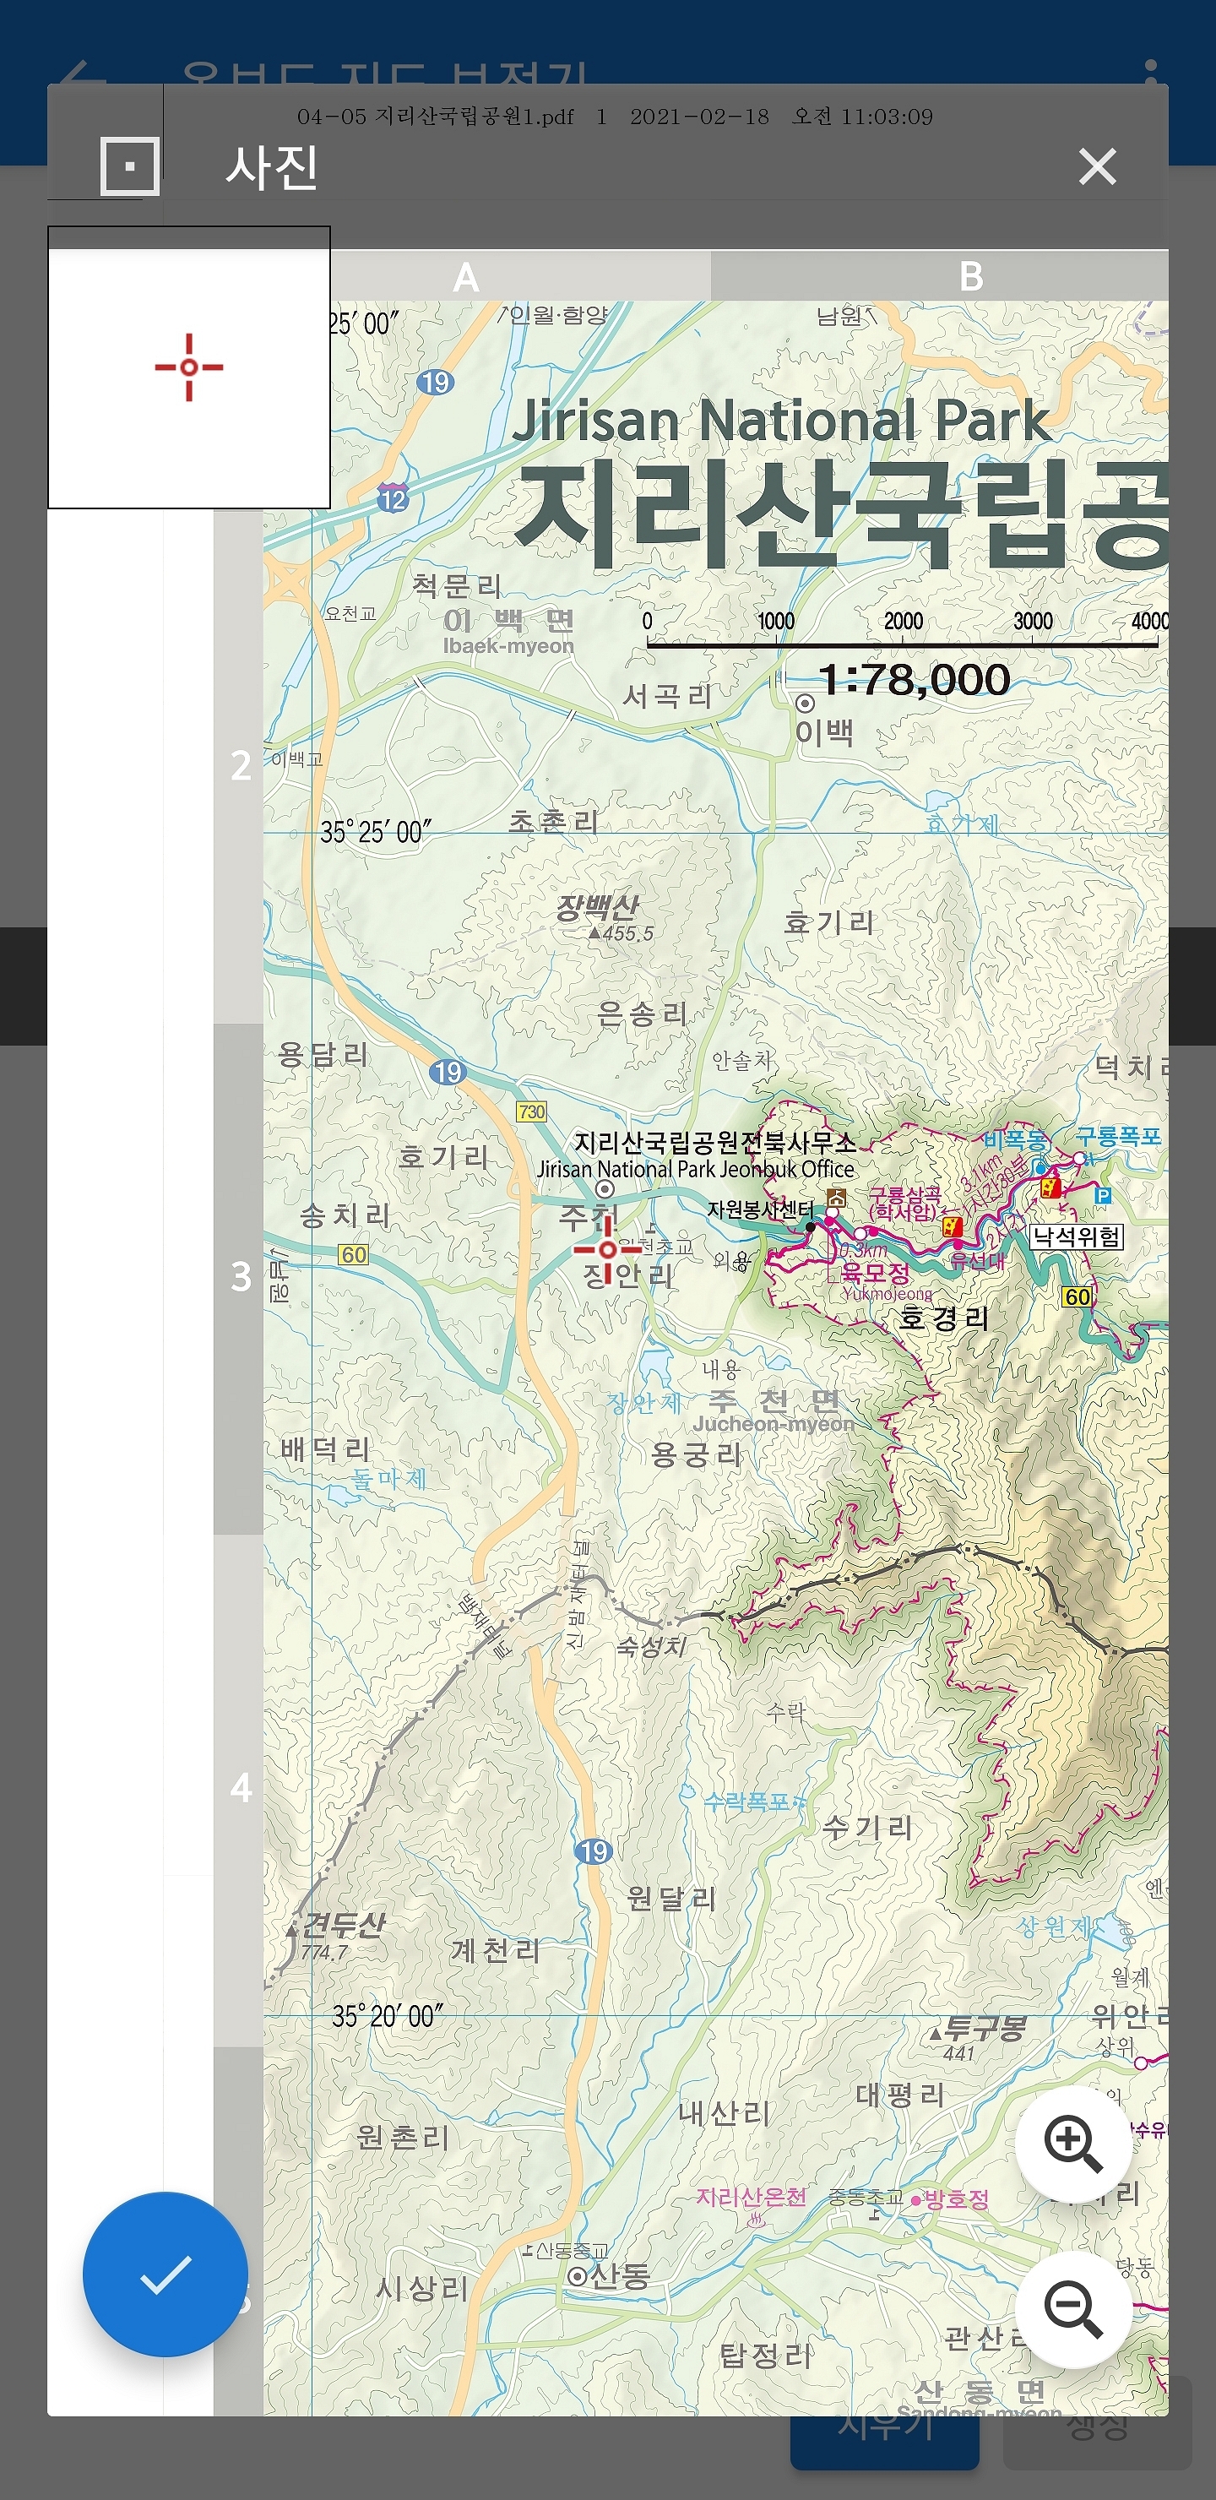This screenshot has height=2500, width=1216.
Task: Tap the route 730 road shield
Action: click(532, 1111)
